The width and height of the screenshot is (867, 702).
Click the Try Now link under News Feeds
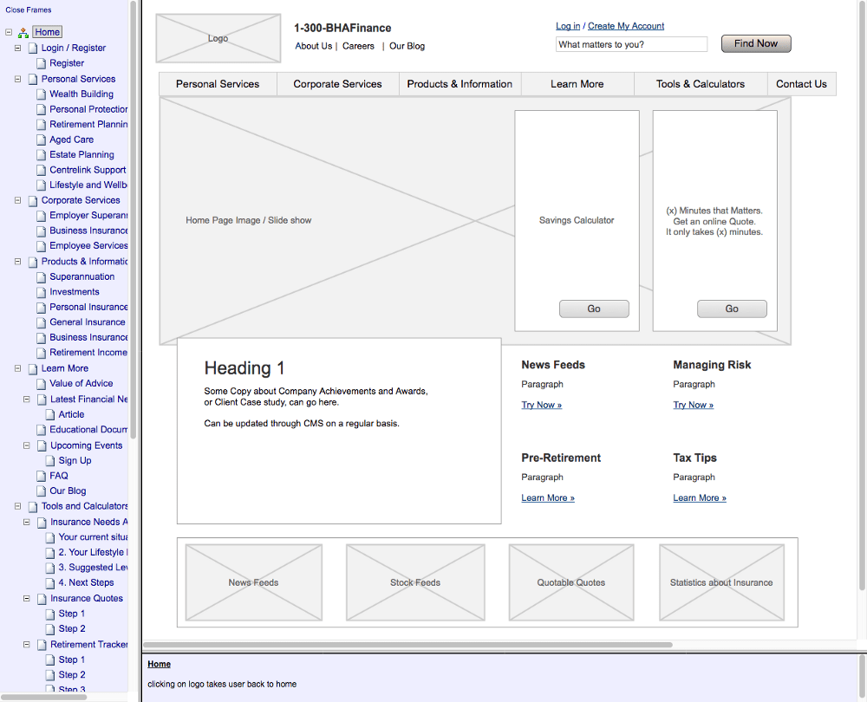[539, 405]
